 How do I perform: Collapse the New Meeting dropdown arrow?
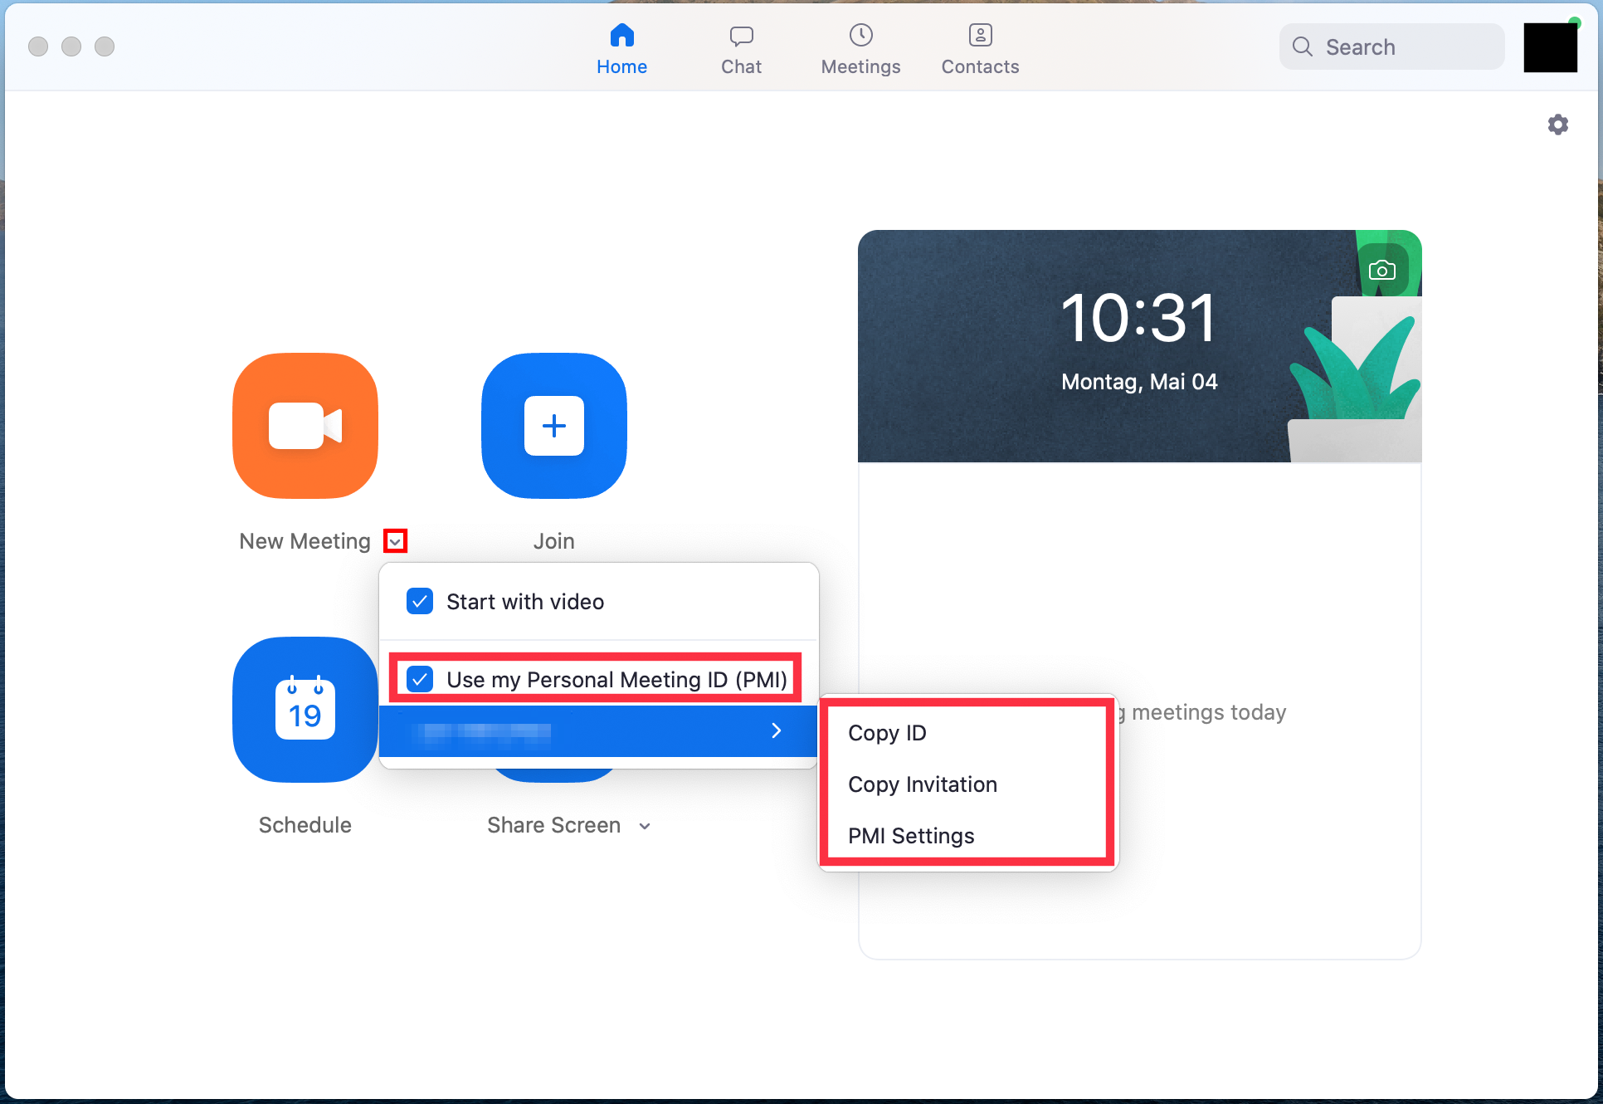(395, 541)
